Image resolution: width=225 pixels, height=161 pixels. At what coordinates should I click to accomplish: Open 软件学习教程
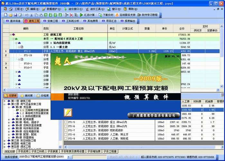147,15
